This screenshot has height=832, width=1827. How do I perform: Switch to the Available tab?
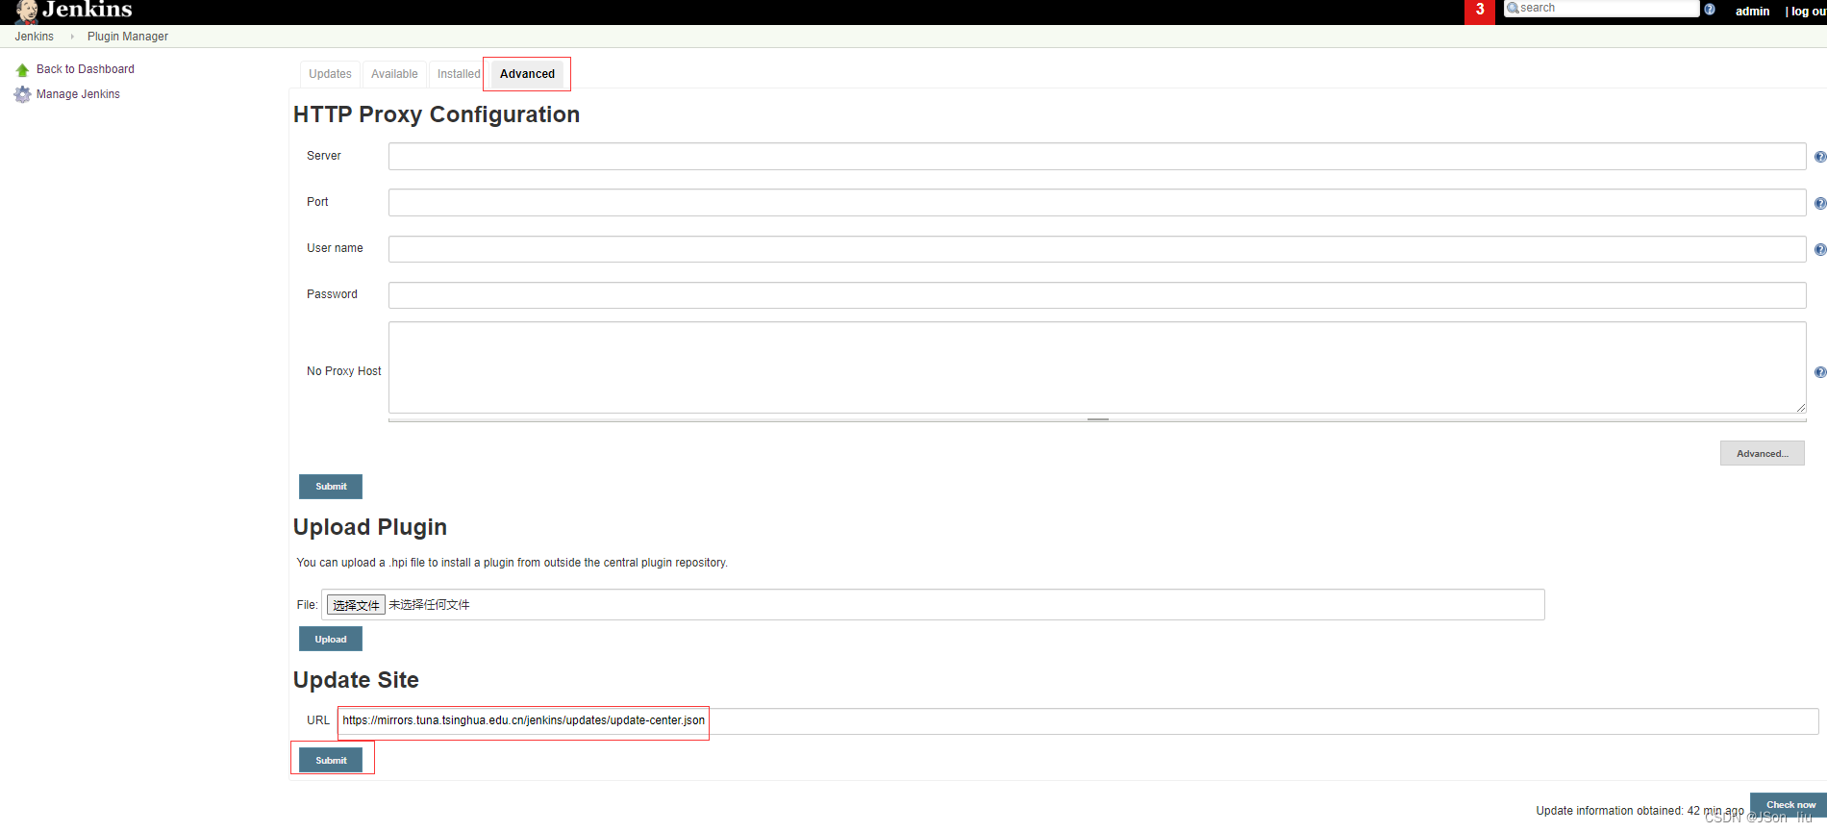tap(394, 74)
